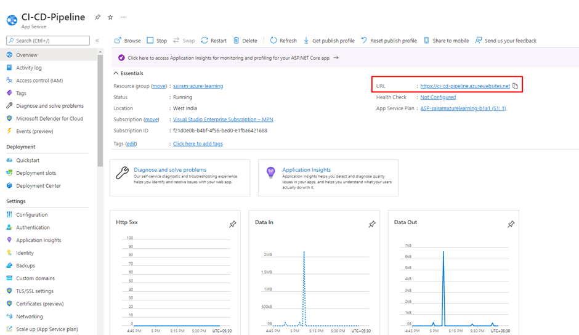Click edit link next to Tags

(131, 143)
